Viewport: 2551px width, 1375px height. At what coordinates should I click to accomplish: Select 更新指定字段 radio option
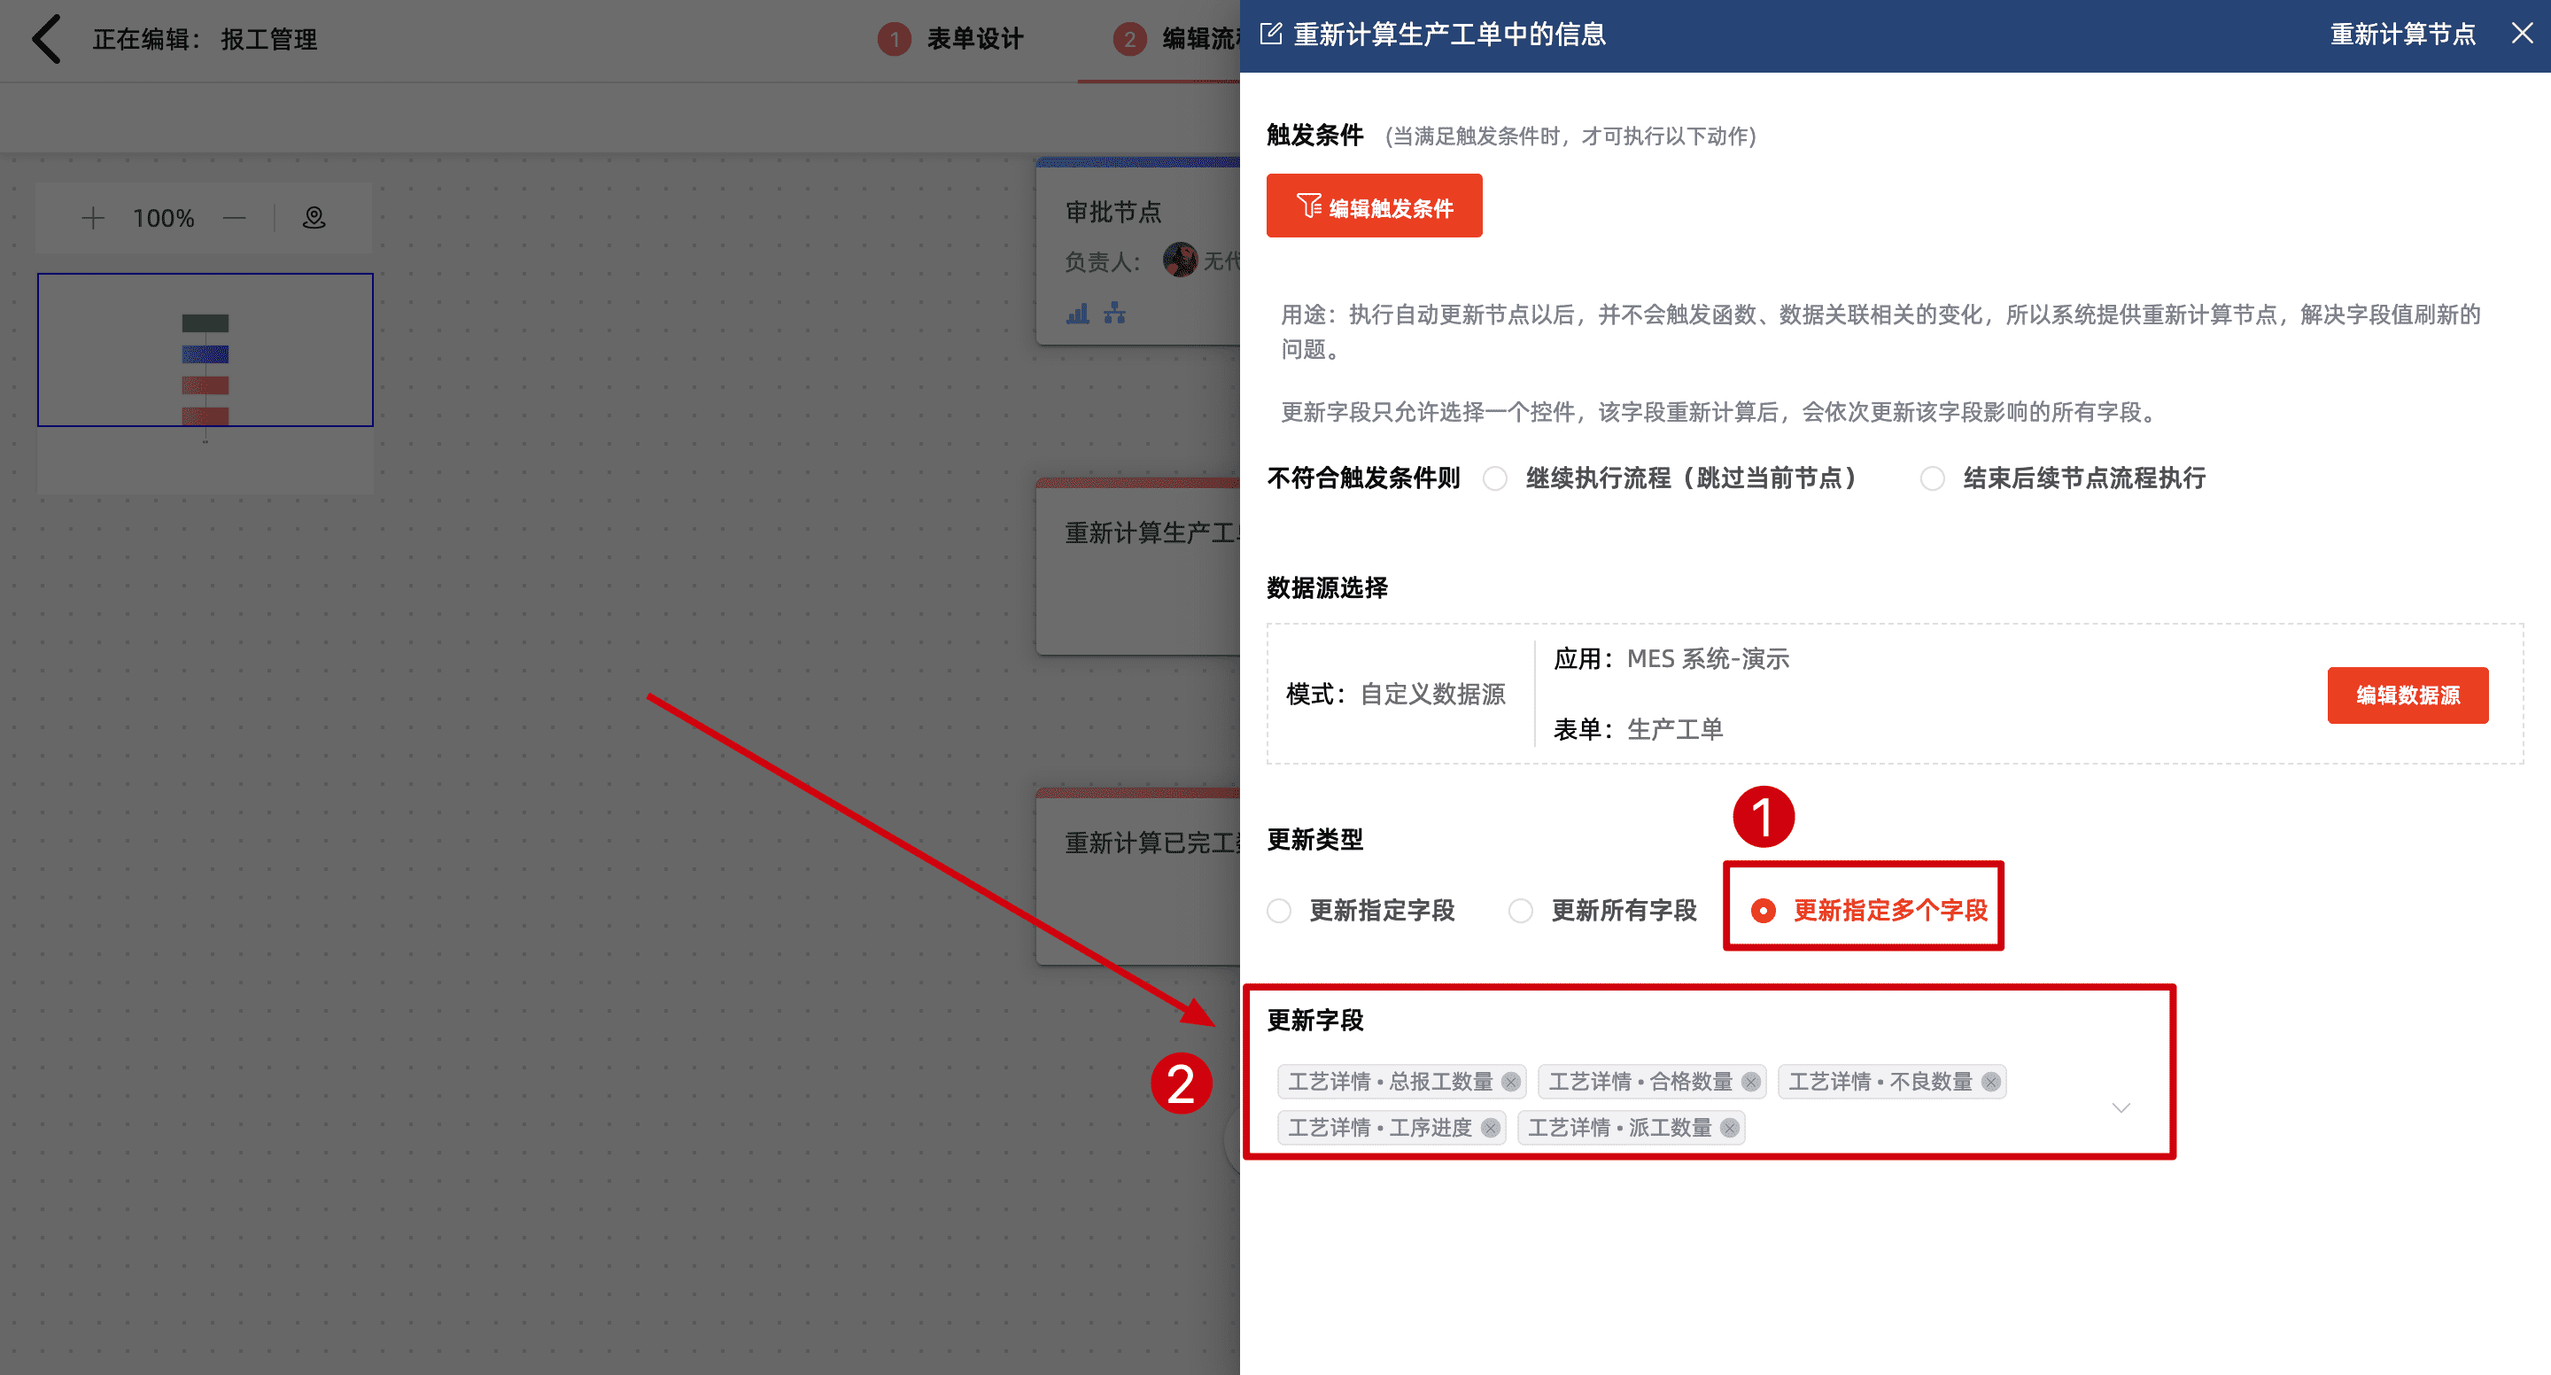click(1279, 911)
